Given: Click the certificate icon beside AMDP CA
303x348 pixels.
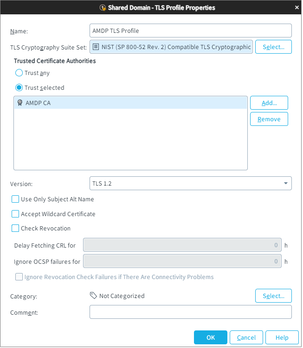Looking at the screenshot, I should point(20,103).
